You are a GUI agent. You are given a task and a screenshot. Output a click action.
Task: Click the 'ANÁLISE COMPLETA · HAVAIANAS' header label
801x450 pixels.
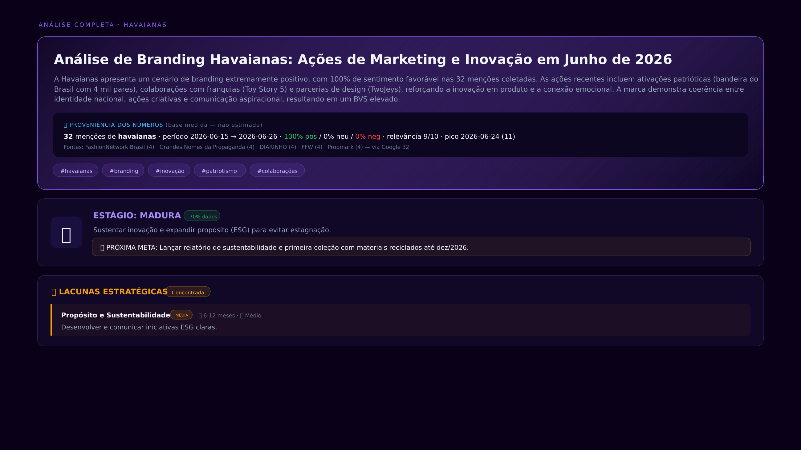tap(103, 25)
